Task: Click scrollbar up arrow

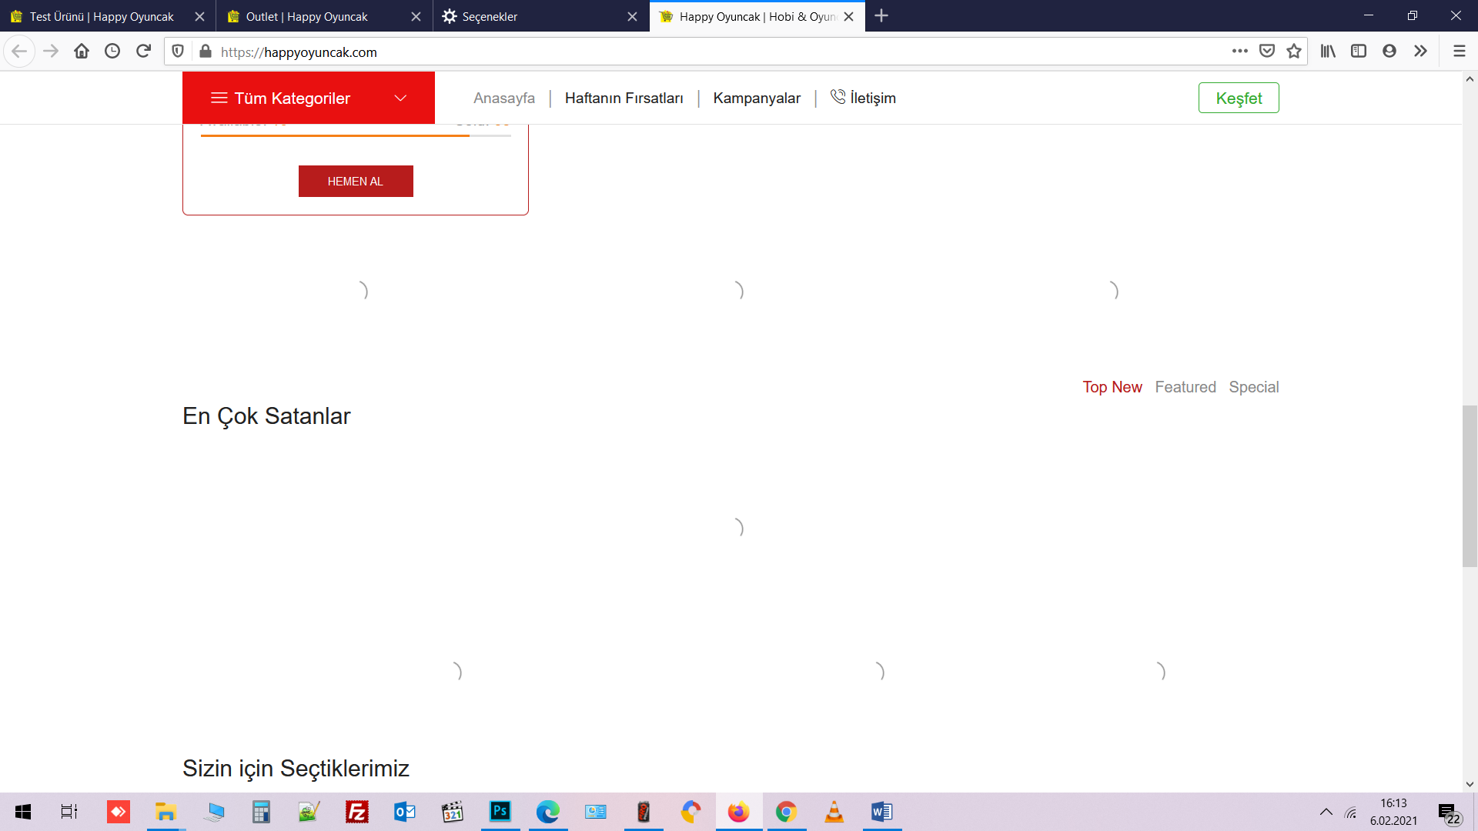Action: 1470,78
